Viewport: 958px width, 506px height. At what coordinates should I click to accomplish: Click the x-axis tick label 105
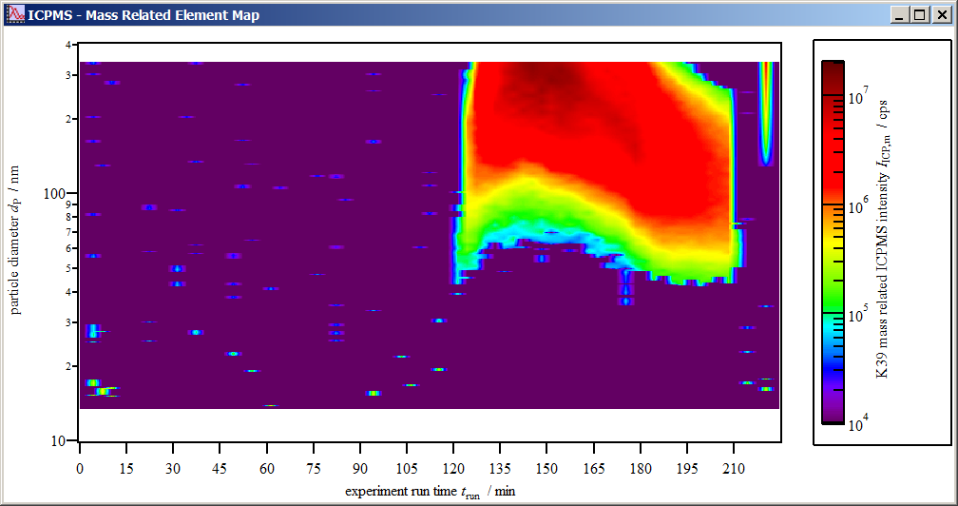407,469
